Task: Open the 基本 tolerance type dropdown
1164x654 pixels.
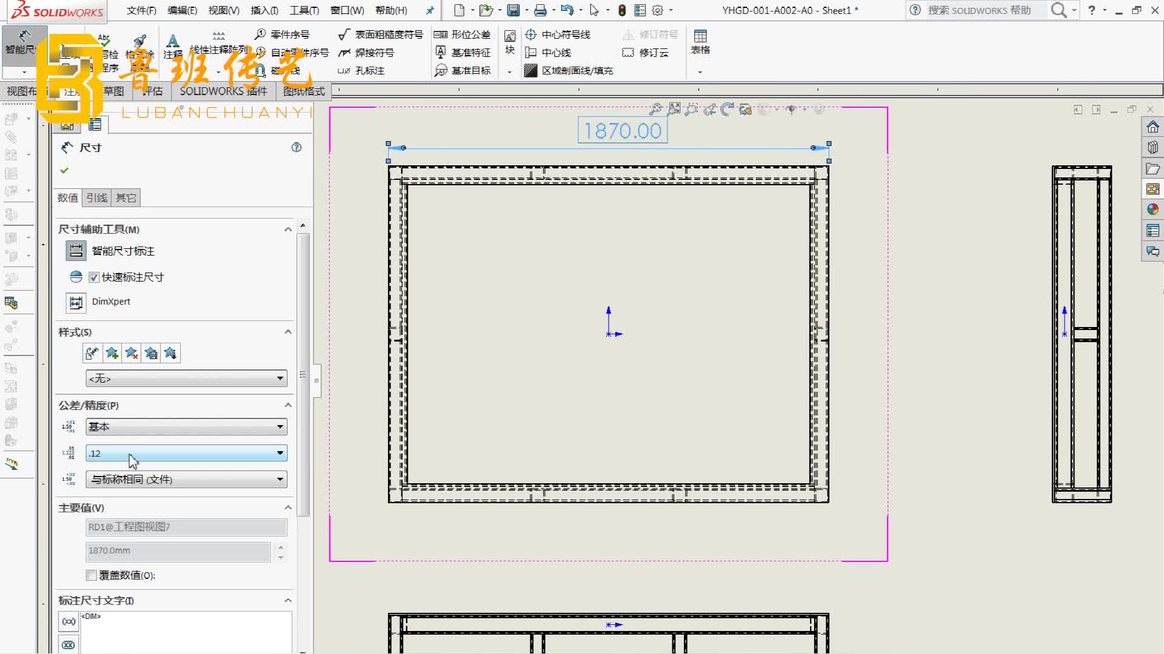Action: [186, 427]
